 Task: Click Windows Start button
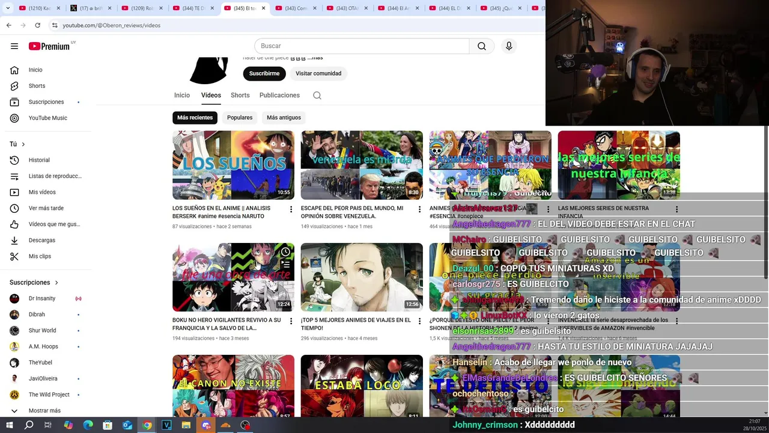click(10, 425)
